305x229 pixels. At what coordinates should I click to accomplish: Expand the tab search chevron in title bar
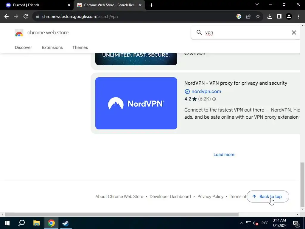pos(257,4)
